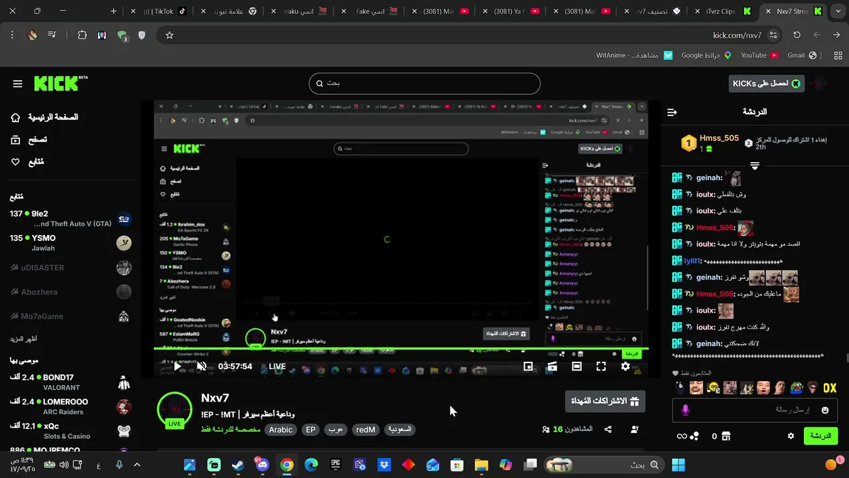Open the Following sidebar link with heart
The height and width of the screenshot is (478, 849).
click(27, 162)
